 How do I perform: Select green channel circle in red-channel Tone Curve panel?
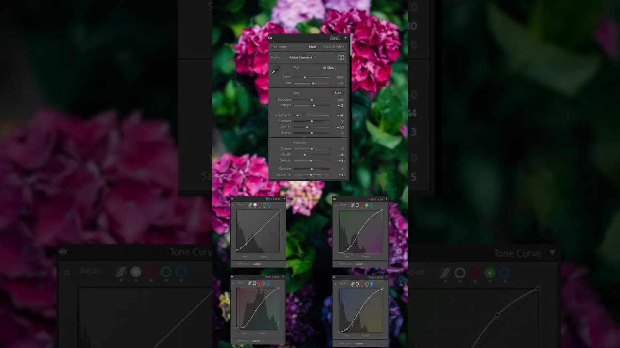click(x=264, y=283)
